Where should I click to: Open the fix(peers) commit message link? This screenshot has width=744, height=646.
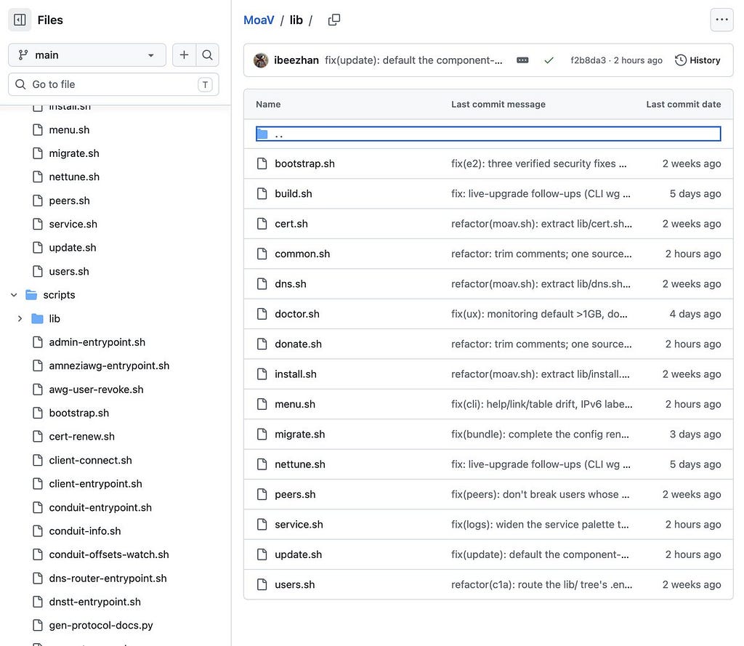point(540,495)
